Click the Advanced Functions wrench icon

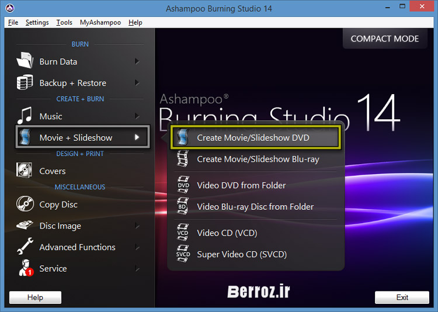pos(25,247)
